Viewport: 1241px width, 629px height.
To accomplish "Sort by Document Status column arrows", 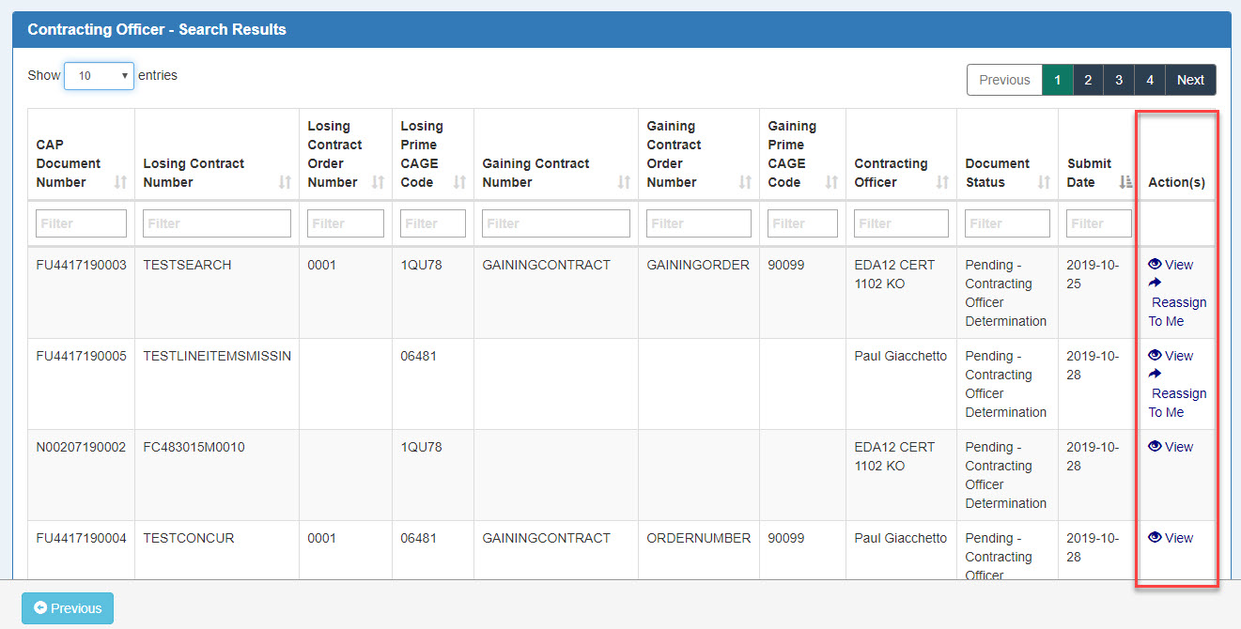I will pos(1044,182).
